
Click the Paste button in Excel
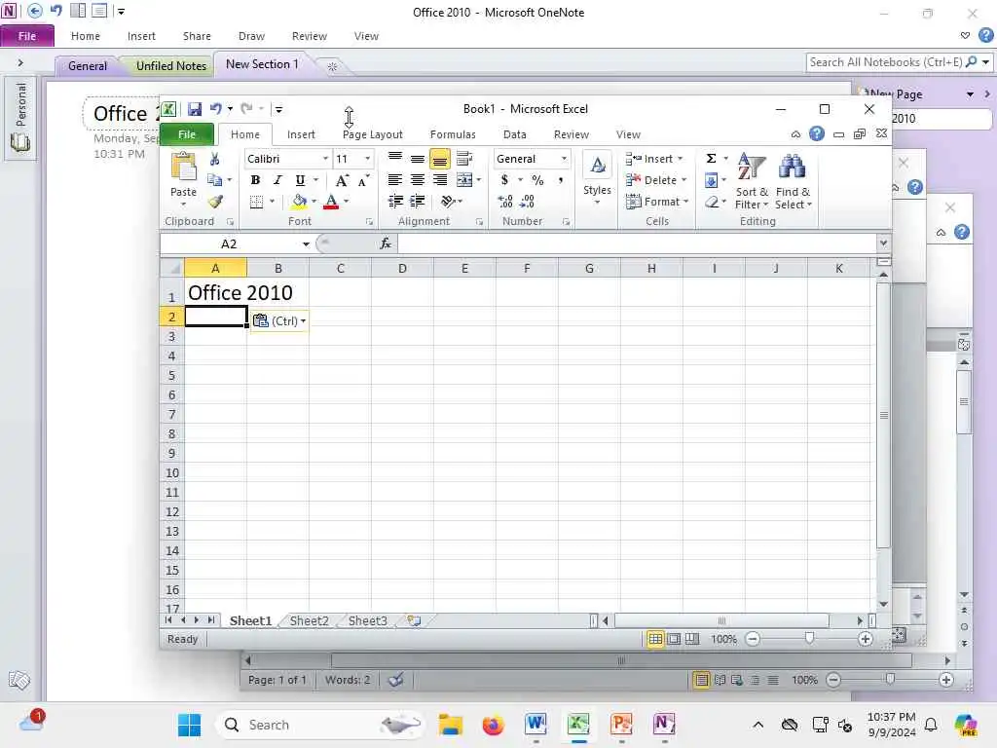[x=183, y=178]
